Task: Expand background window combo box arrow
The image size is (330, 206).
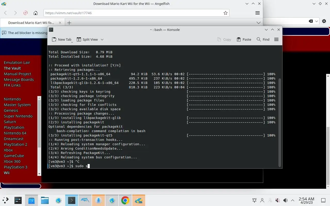Action: (317, 21)
